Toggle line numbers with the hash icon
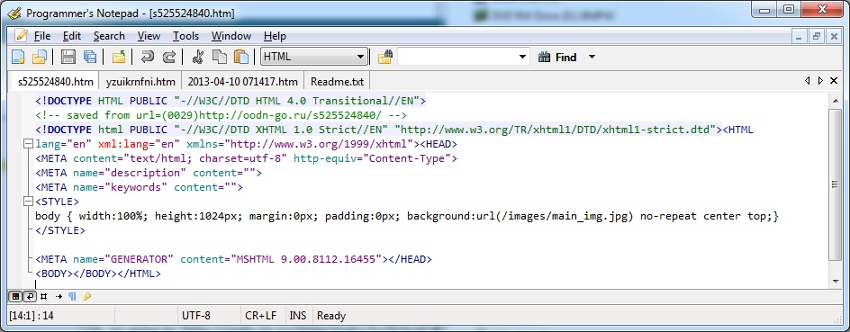Viewport: 850px width, 332px height. (x=44, y=296)
